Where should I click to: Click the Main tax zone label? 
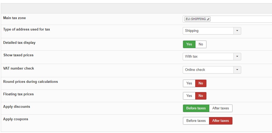[x=15, y=18]
